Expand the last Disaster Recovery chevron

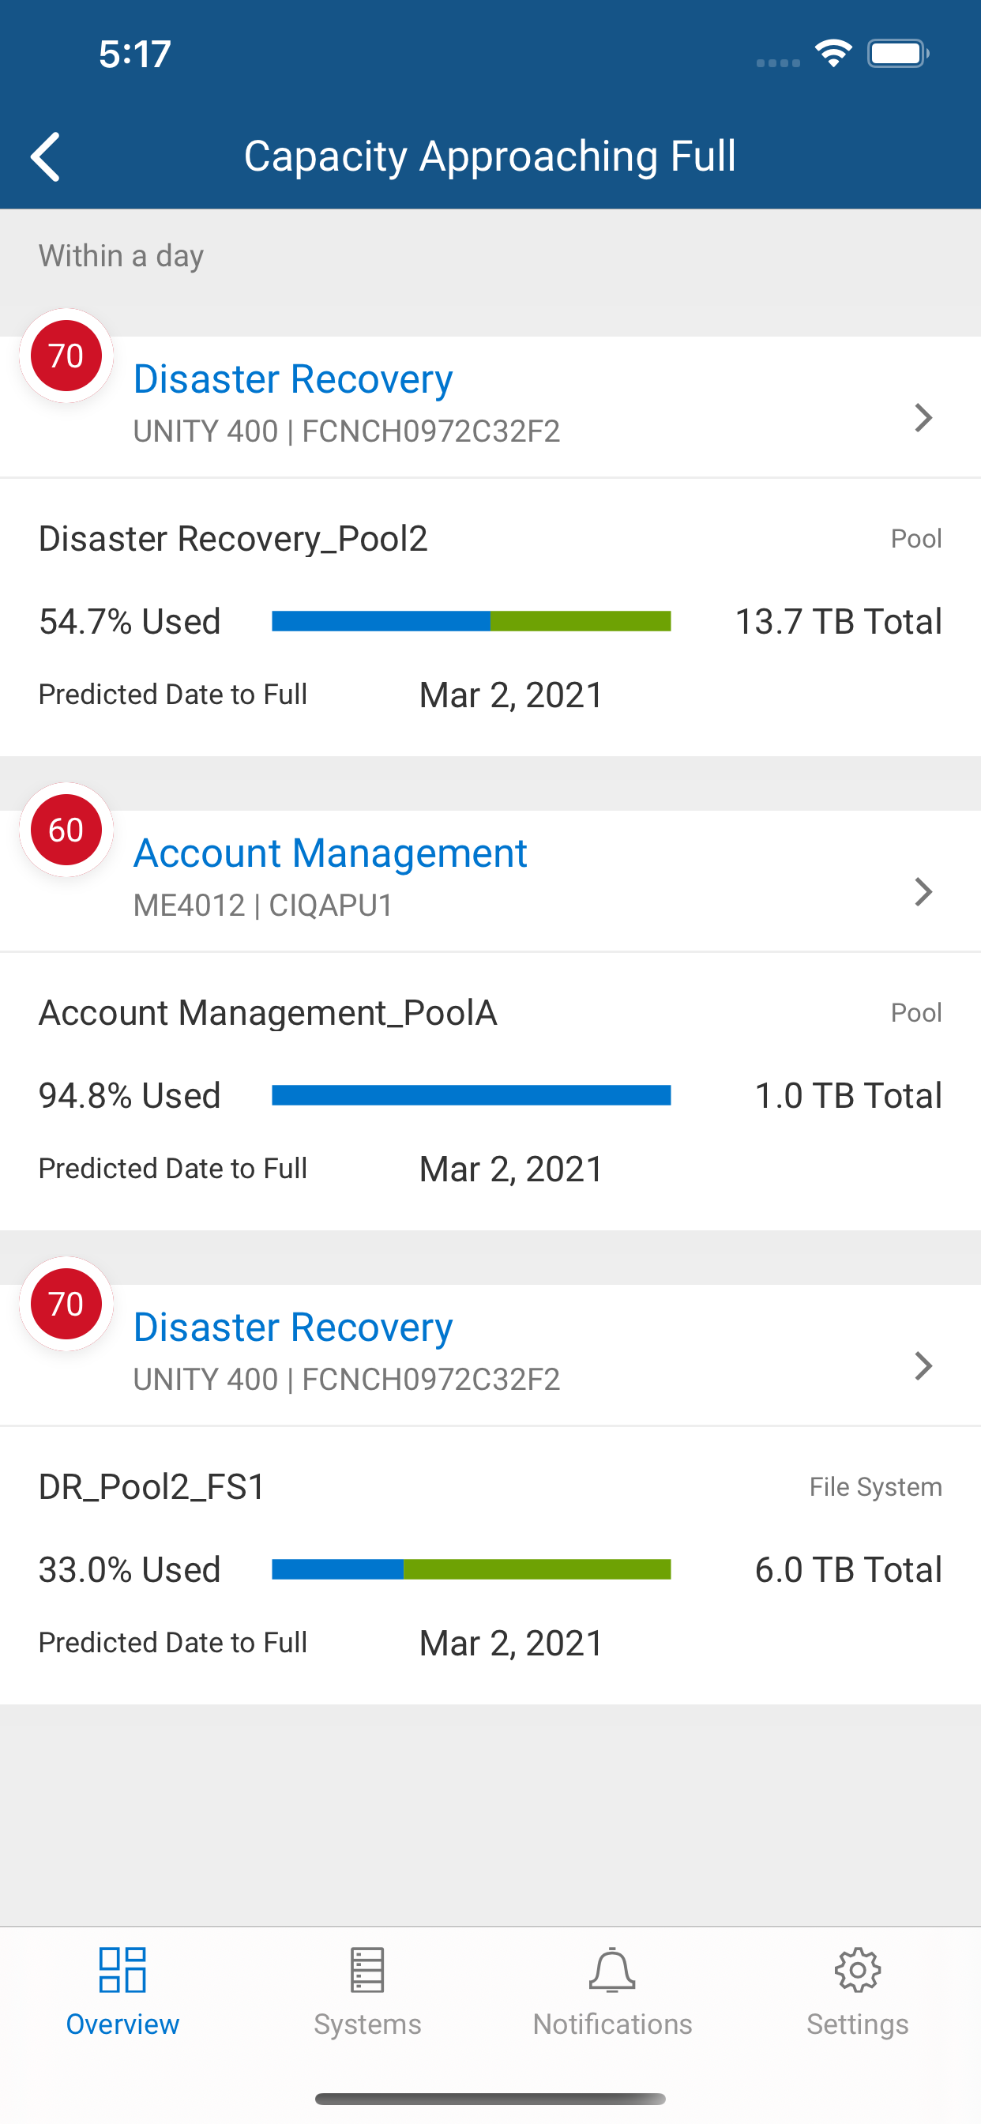point(923,1365)
